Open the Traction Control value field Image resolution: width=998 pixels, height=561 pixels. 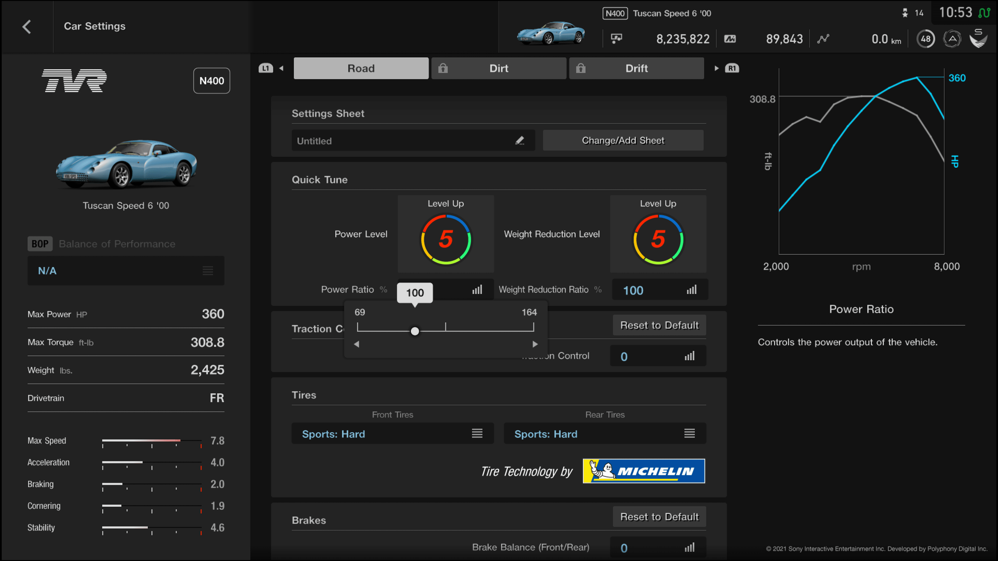[658, 356]
